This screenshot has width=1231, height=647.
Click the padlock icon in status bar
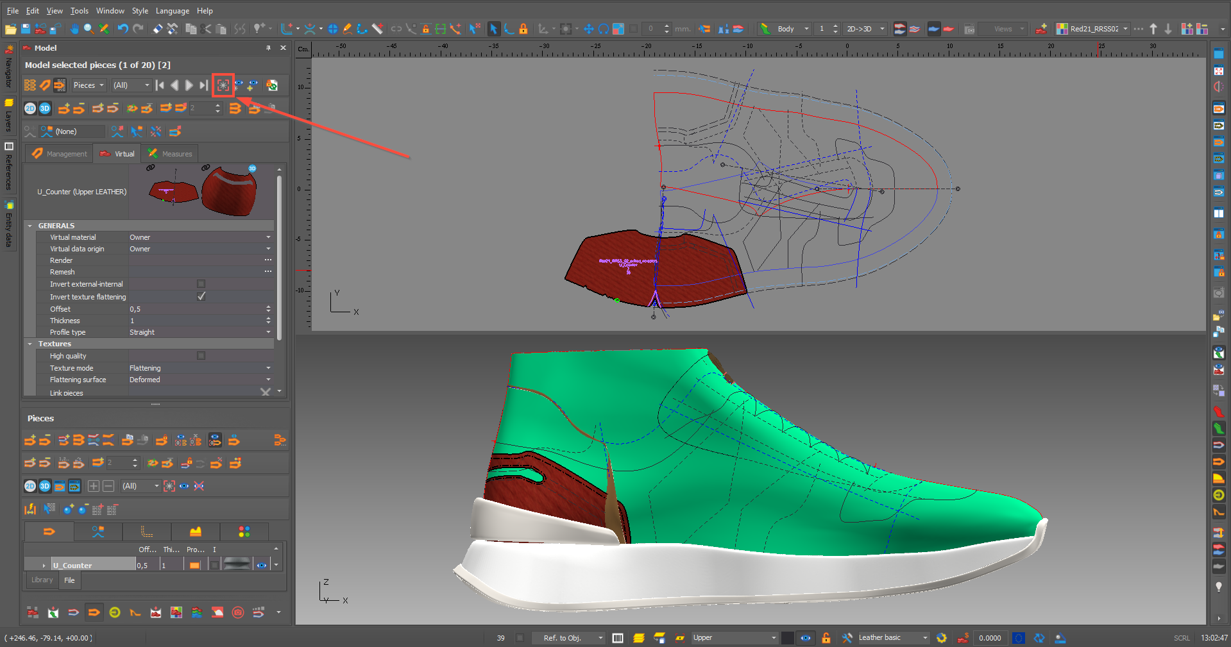click(x=826, y=638)
